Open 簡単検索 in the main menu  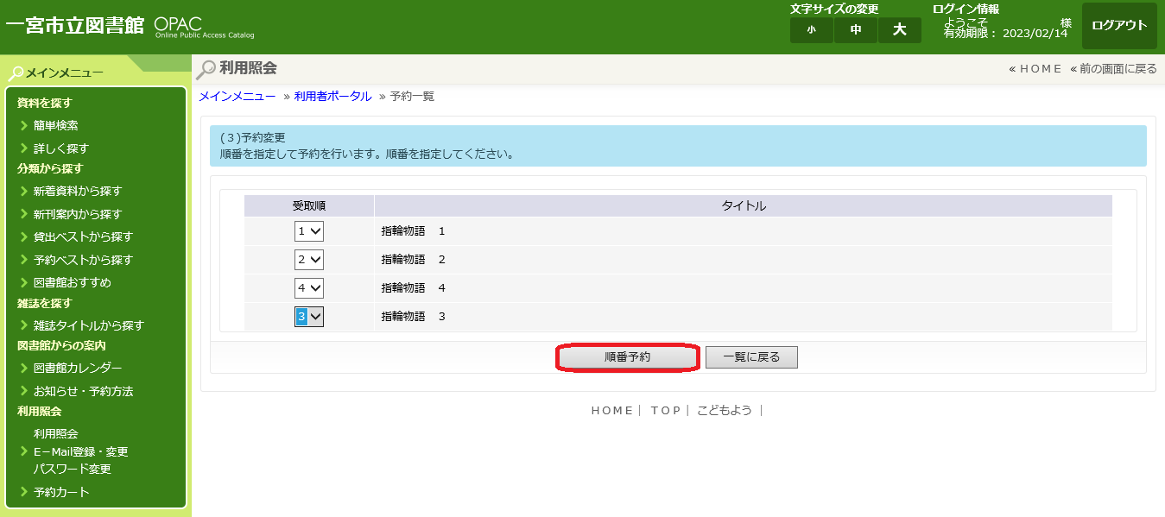coord(55,125)
